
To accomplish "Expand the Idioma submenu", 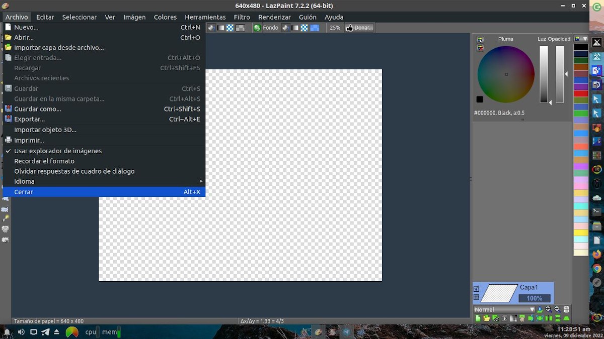I will click(x=104, y=181).
